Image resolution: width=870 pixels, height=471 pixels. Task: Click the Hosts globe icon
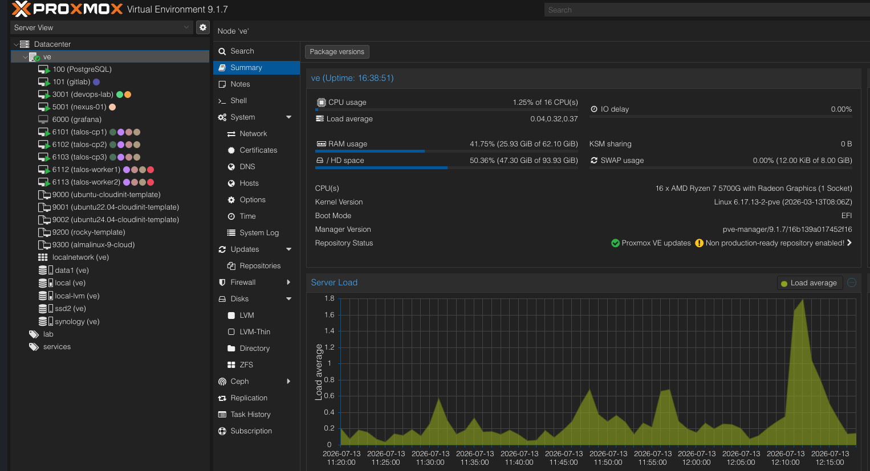click(231, 183)
